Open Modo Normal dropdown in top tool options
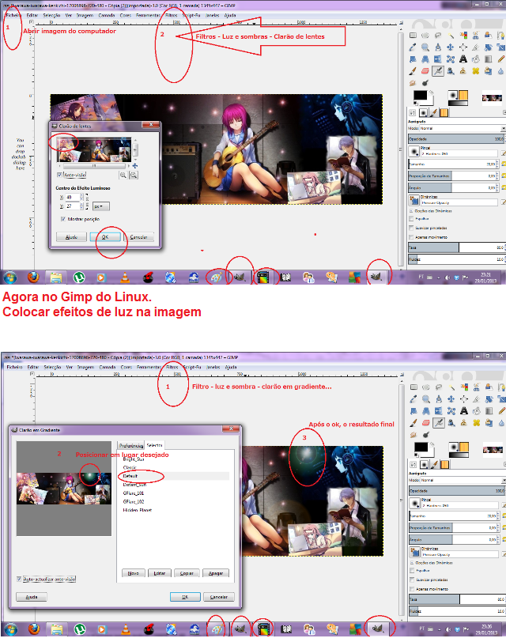Image resolution: width=506 pixels, height=642 pixels. coord(463,128)
